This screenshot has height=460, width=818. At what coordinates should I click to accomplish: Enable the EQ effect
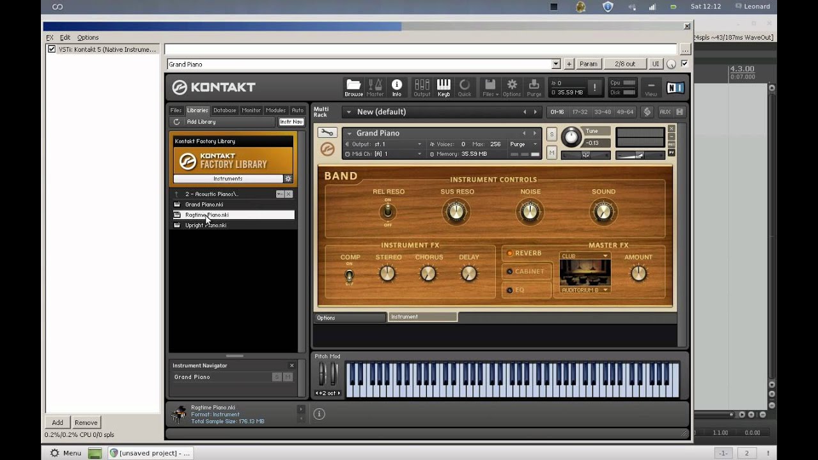pos(526,290)
